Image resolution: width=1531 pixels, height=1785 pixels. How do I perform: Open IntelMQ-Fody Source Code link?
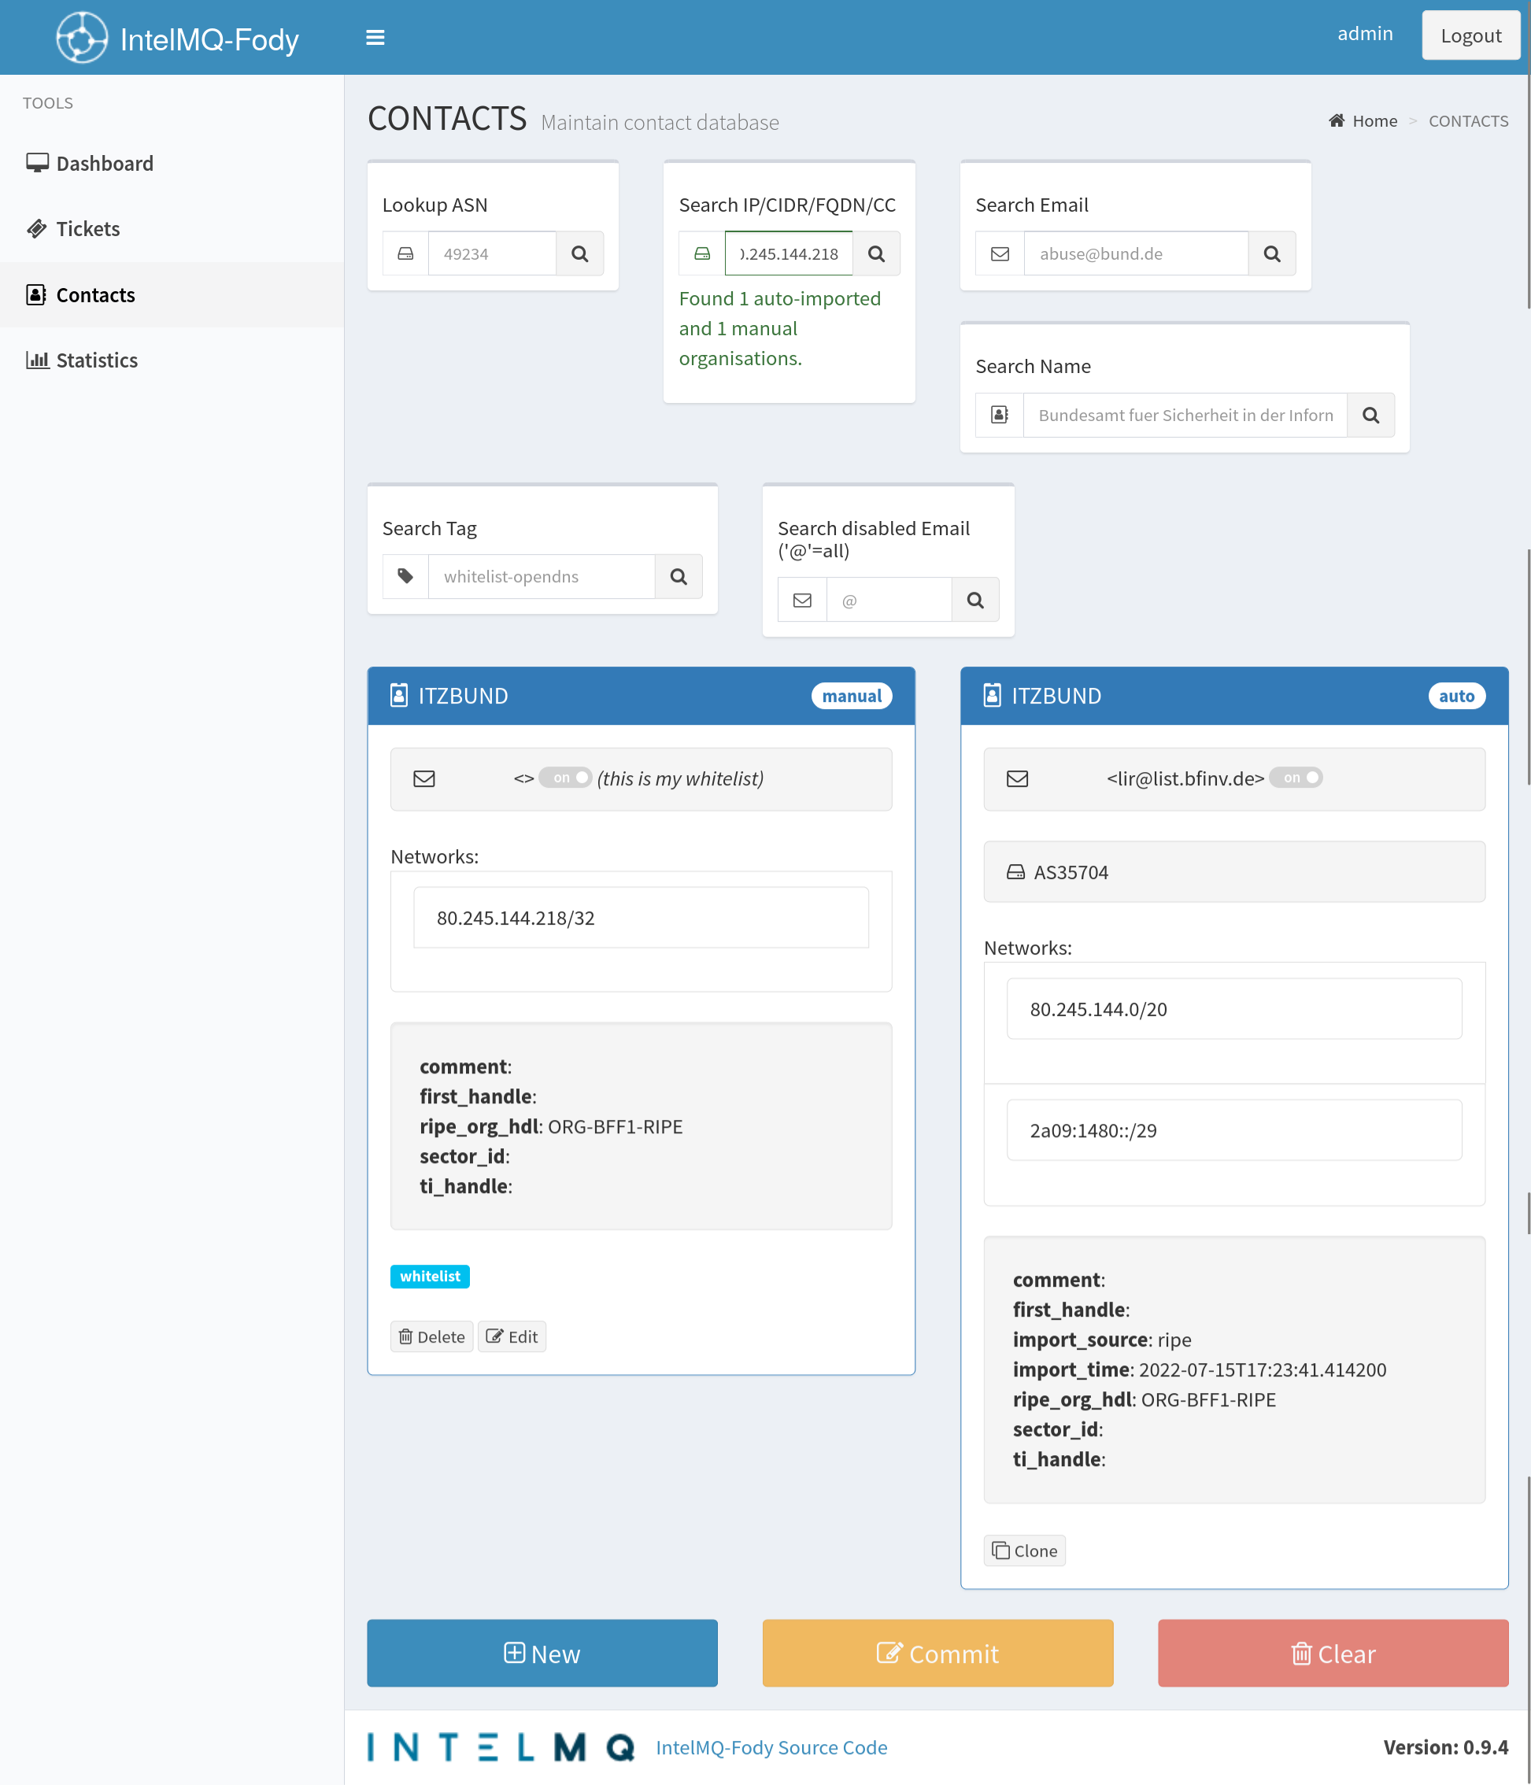pos(771,1747)
